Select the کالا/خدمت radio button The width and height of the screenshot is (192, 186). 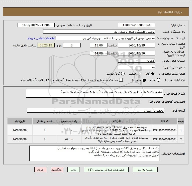[123, 74]
